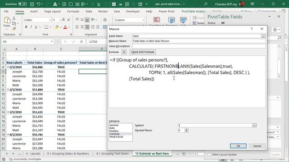The height and width of the screenshot is (162, 289).
Task: Open the font size dropdown
Action: 60,20
